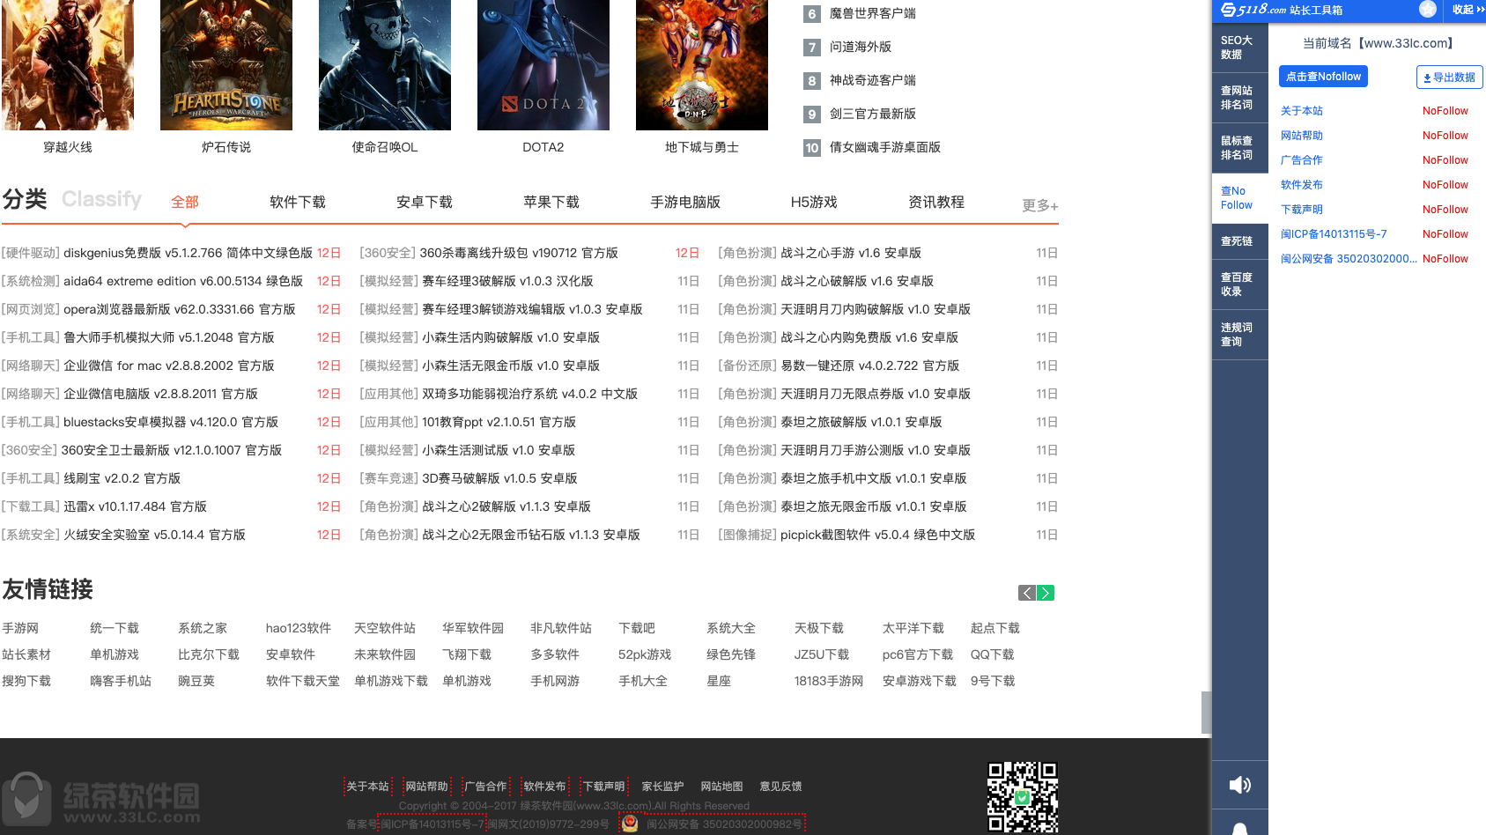Click the 点击查Nofollow button
Viewport: 1486px width, 835px height.
(1323, 77)
